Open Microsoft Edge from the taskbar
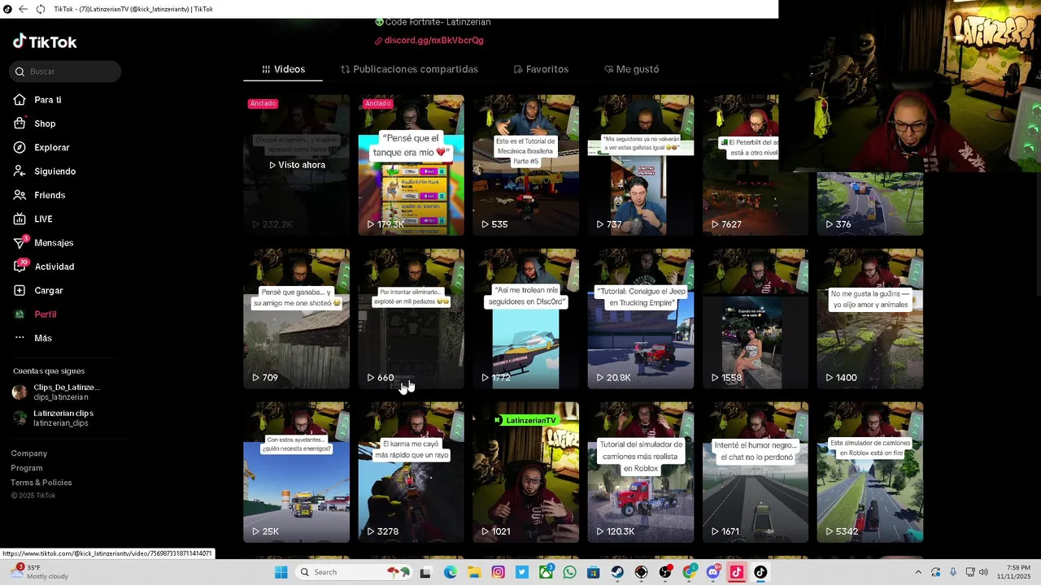Screen dimensions: 1041x585 pyautogui.click(x=451, y=572)
